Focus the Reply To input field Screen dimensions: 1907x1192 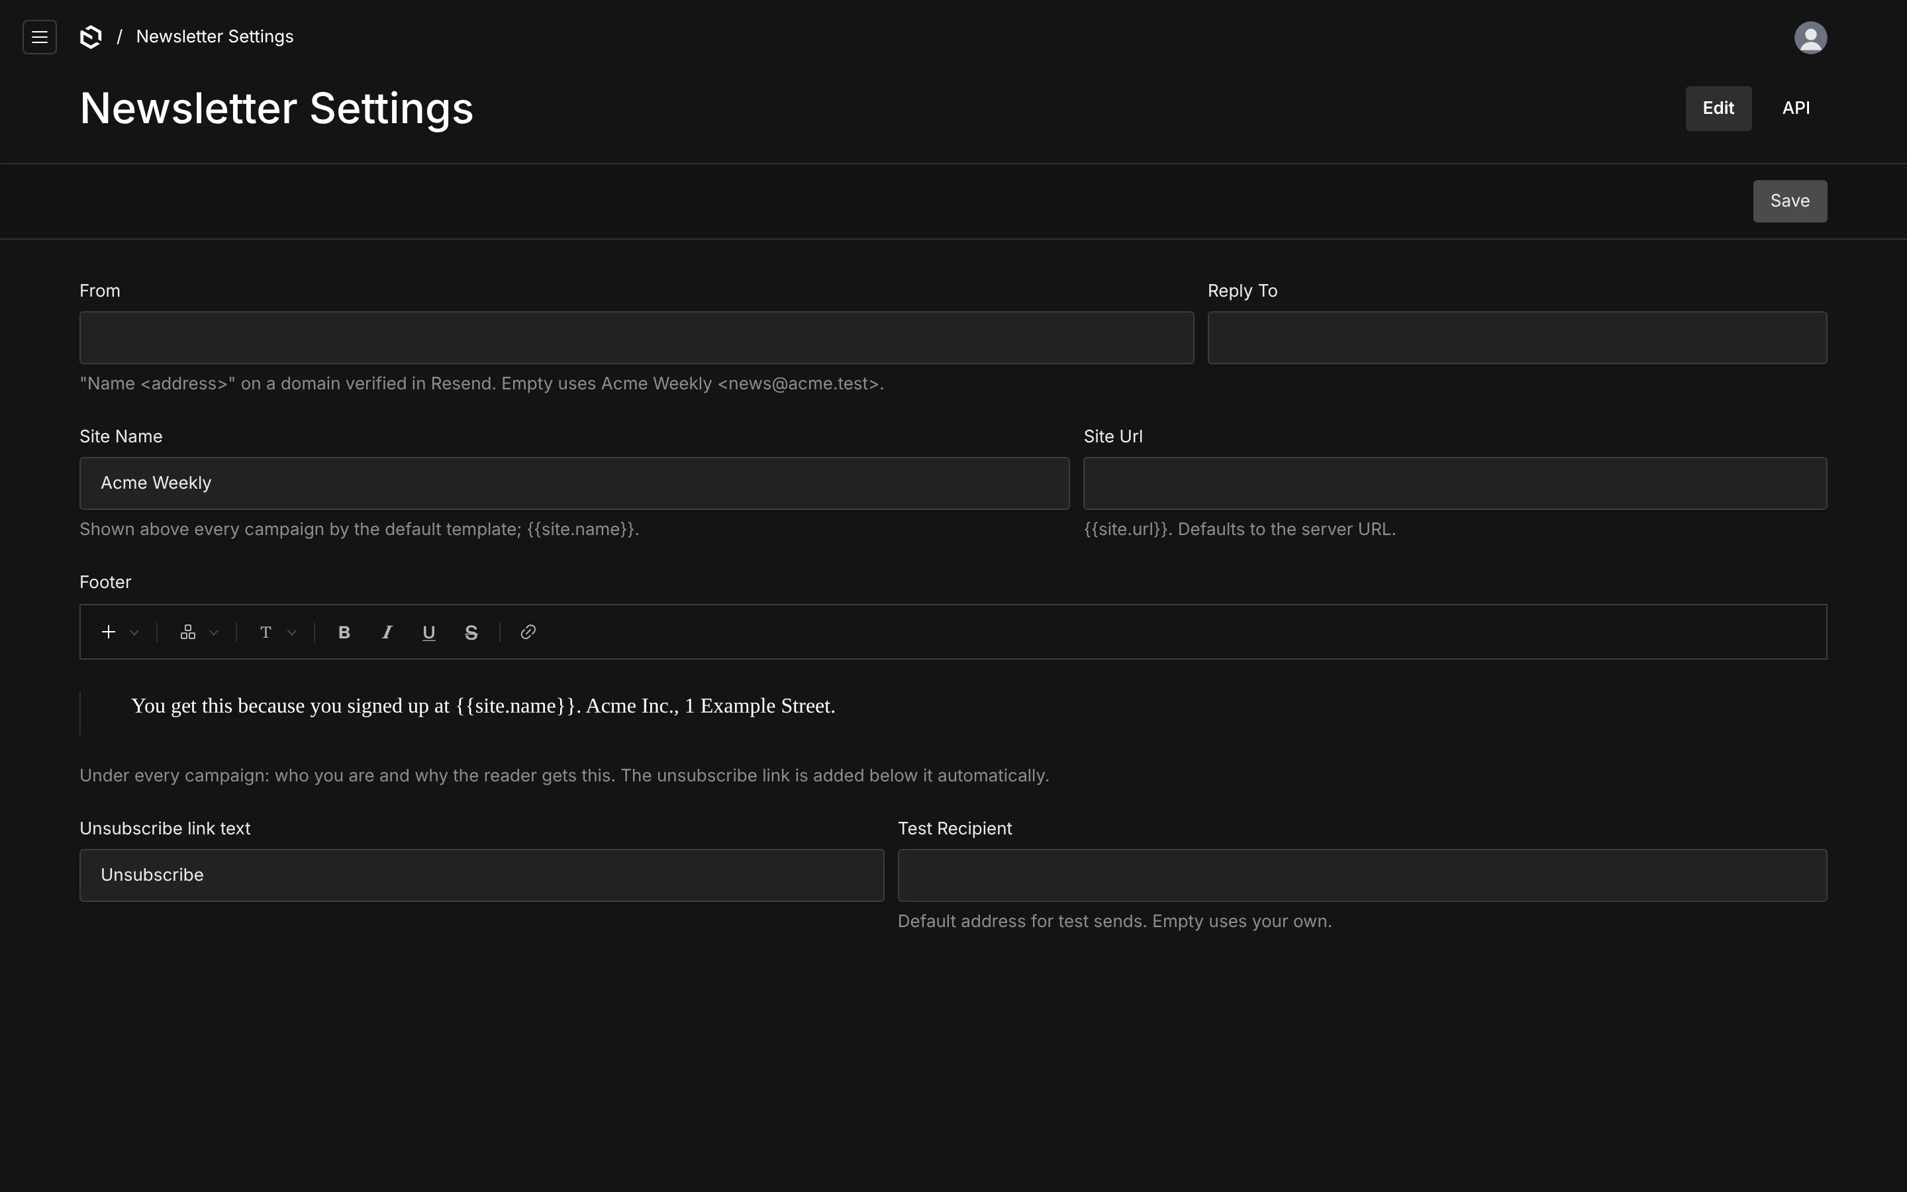(1517, 338)
